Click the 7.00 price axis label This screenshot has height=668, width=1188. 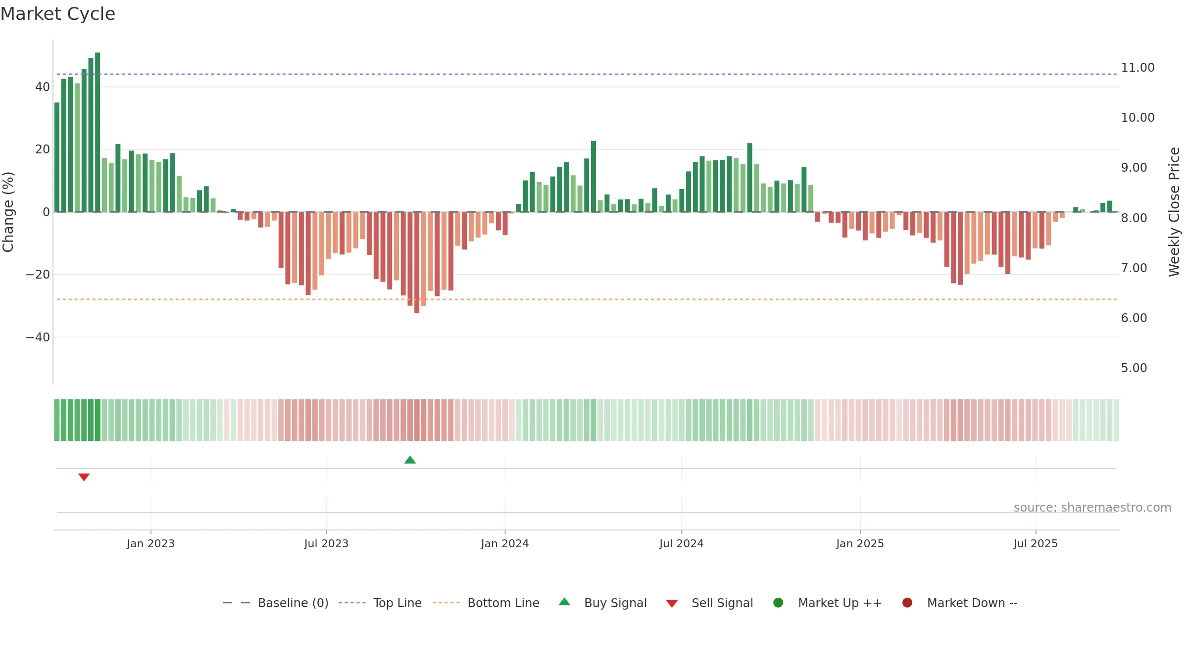point(1134,268)
